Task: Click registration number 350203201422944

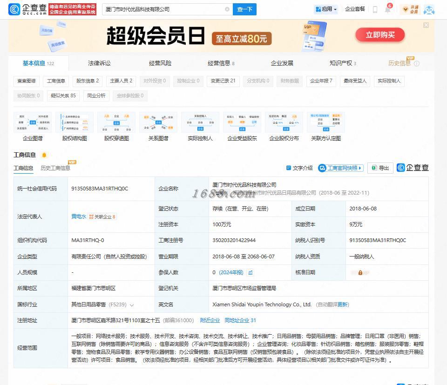Action: [x=234, y=241]
